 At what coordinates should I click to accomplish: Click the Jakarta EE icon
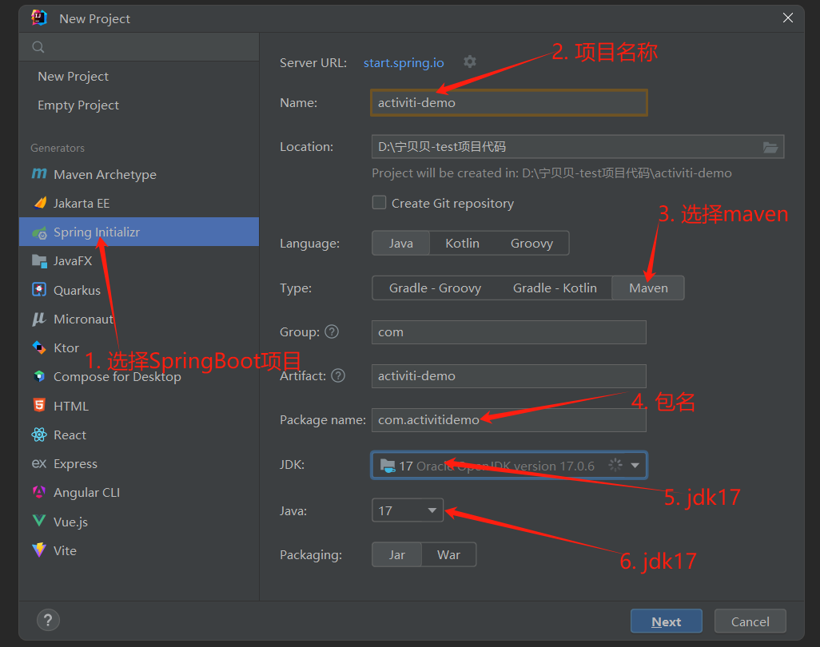(x=39, y=203)
